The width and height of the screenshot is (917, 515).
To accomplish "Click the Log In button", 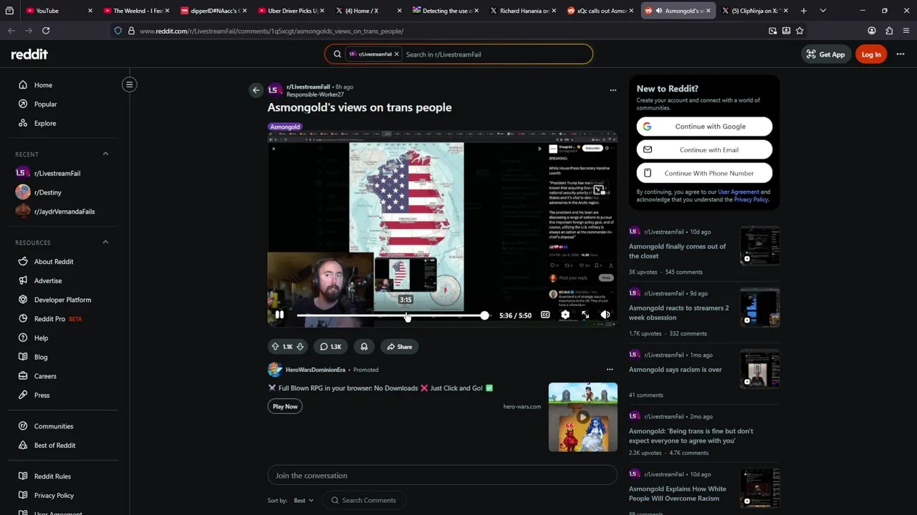I will point(871,54).
